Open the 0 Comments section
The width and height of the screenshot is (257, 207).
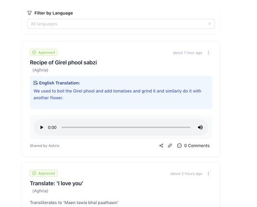coord(196,146)
